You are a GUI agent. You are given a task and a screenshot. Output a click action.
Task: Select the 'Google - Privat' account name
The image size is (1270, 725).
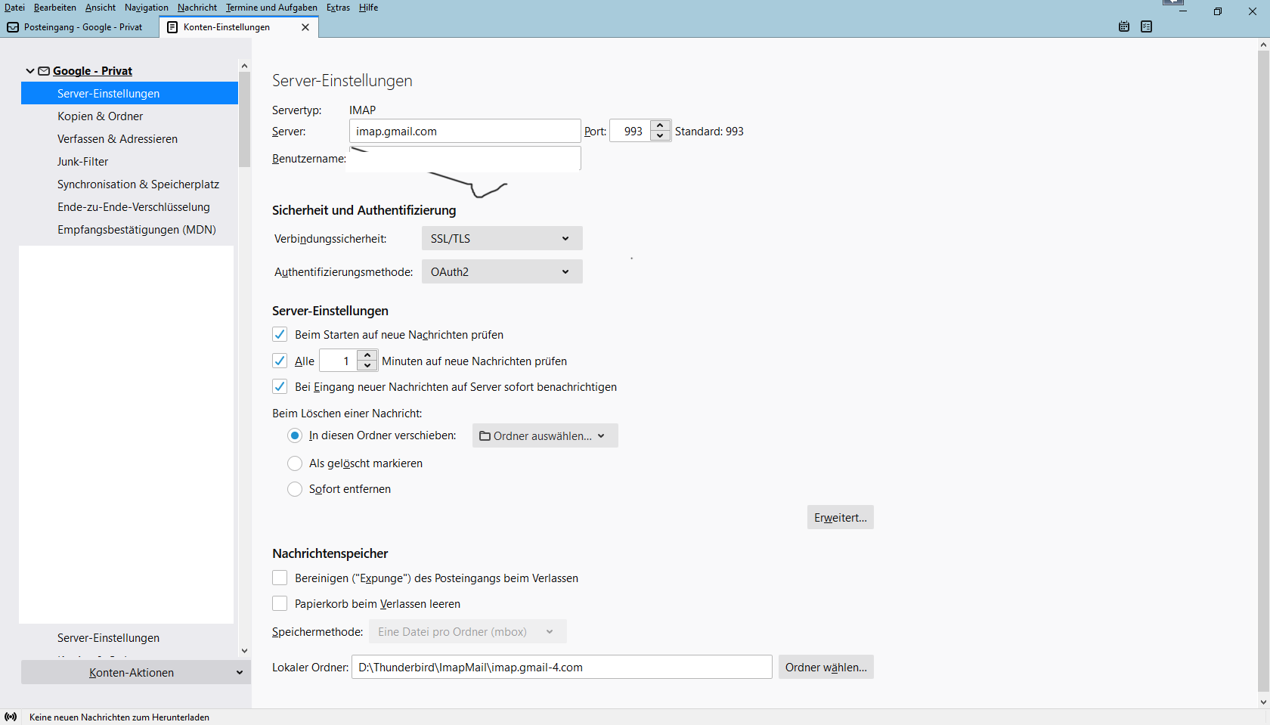pos(92,71)
